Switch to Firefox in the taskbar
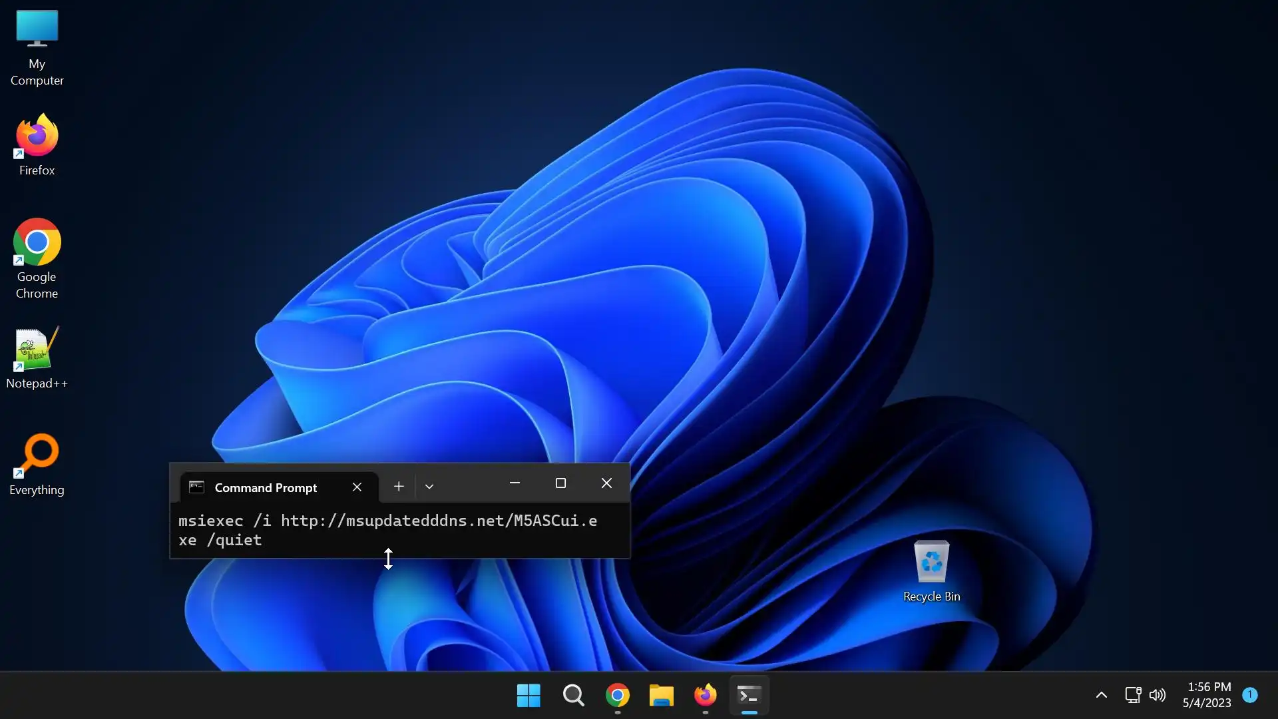1278x719 pixels. 705,695
